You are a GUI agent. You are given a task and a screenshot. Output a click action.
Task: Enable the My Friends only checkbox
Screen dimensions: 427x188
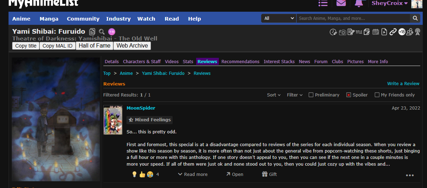[377, 95]
